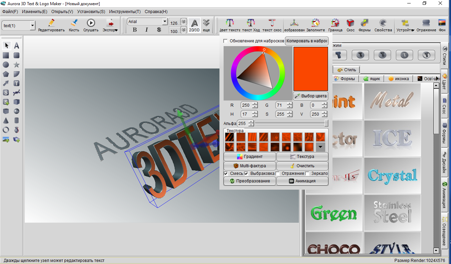Viewport: 451px width, 264px height.
Task: Select the arrow pointer tool
Action: coord(6,46)
